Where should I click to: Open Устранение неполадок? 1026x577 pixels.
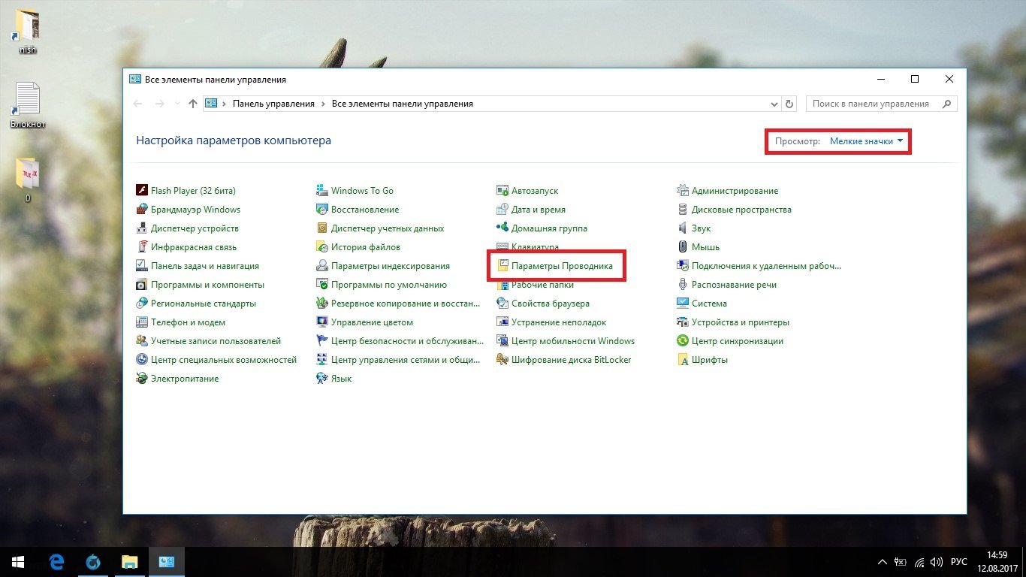coord(559,322)
